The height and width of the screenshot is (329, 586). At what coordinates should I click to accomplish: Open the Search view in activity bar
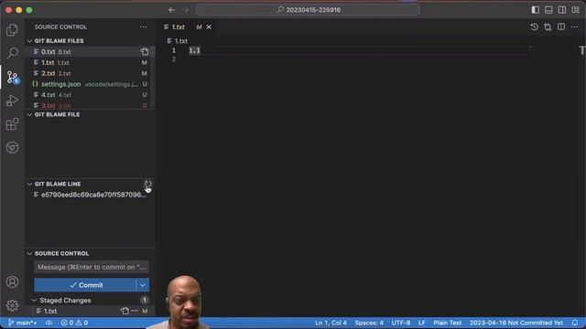click(x=12, y=53)
